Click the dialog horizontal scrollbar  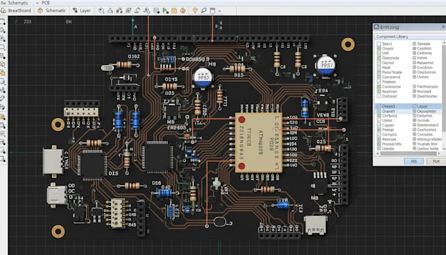point(409,153)
